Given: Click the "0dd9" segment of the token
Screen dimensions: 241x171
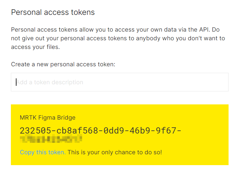Looking at the screenshot, I should 113,130.
